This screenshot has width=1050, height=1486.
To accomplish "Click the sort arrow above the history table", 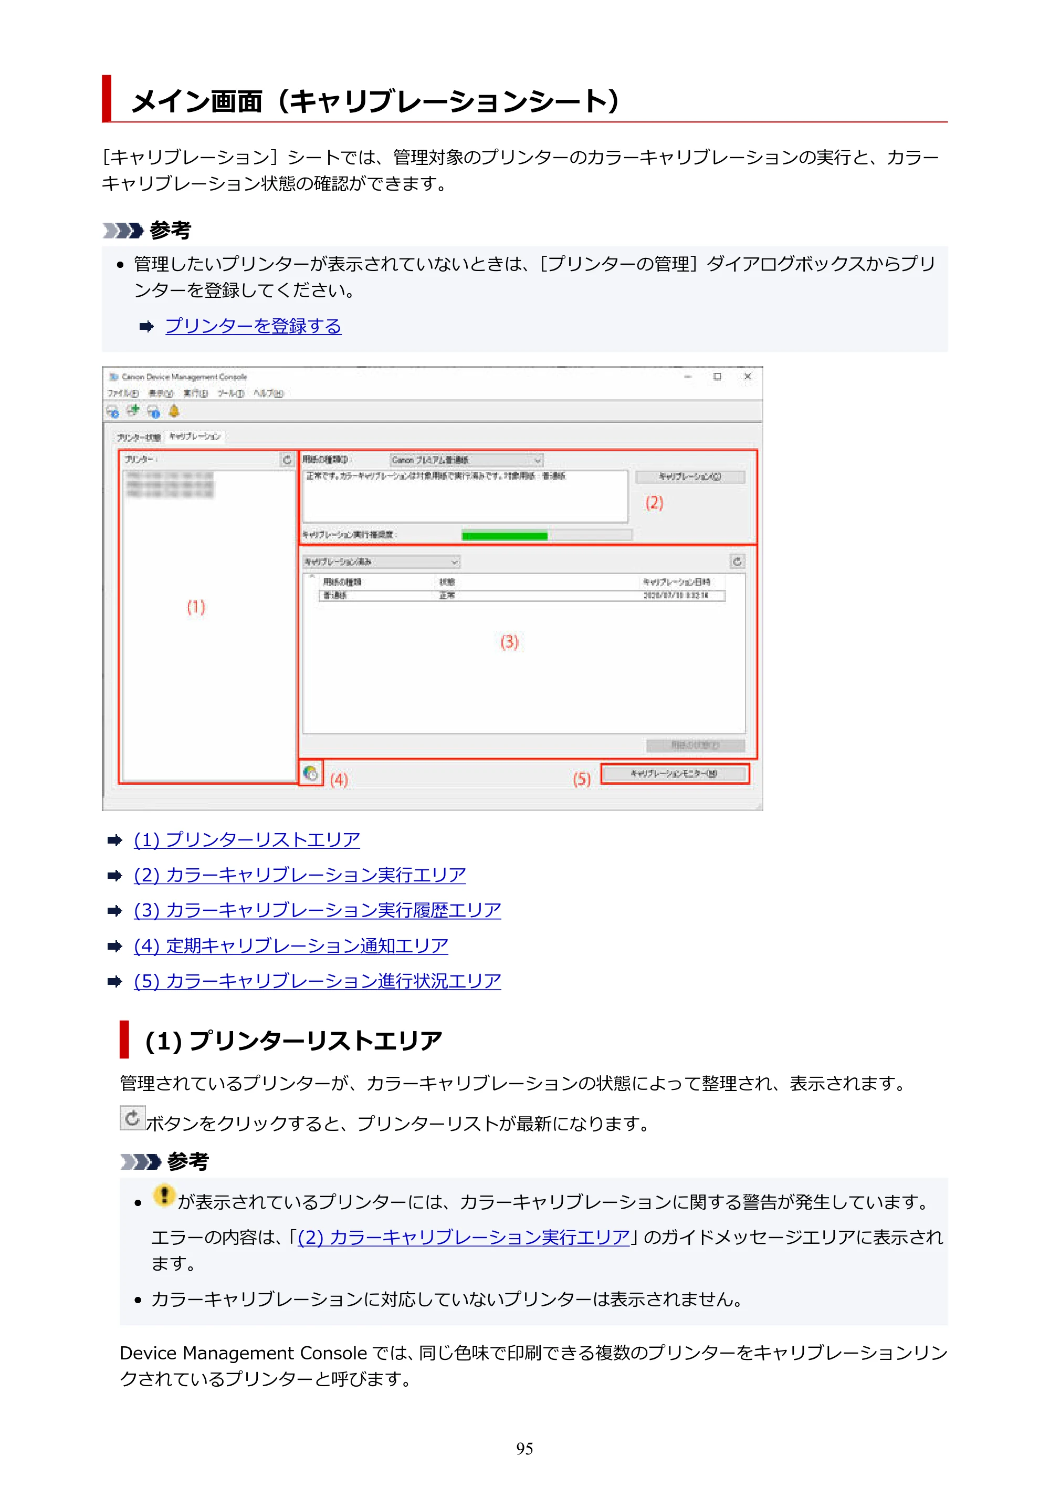I will [x=312, y=575].
